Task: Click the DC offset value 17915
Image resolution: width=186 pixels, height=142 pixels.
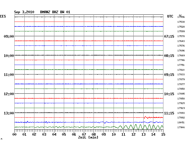Action: click(x=181, y=103)
